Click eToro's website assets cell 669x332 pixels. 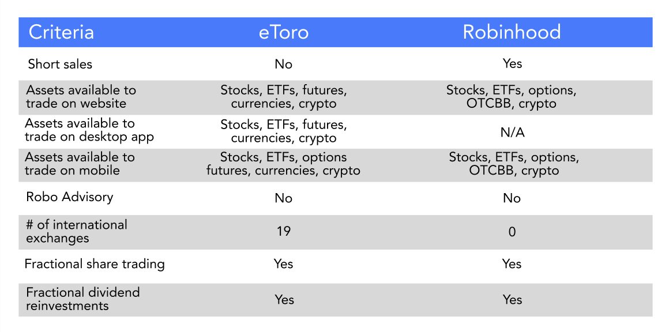coord(284,97)
